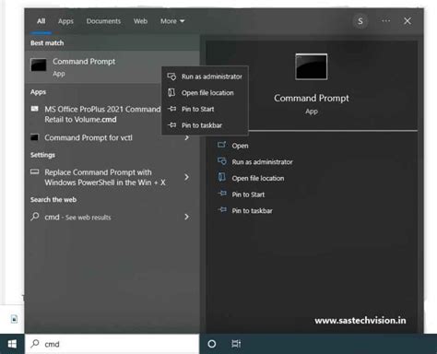Viewport: 437px width, 354px height.
Task: Open Command Prompt for vctl result
Action: tap(89, 137)
